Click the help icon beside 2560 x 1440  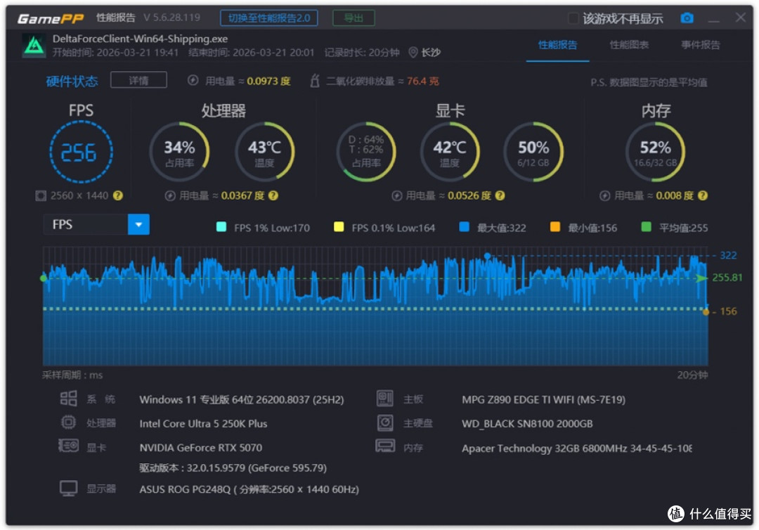click(117, 195)
